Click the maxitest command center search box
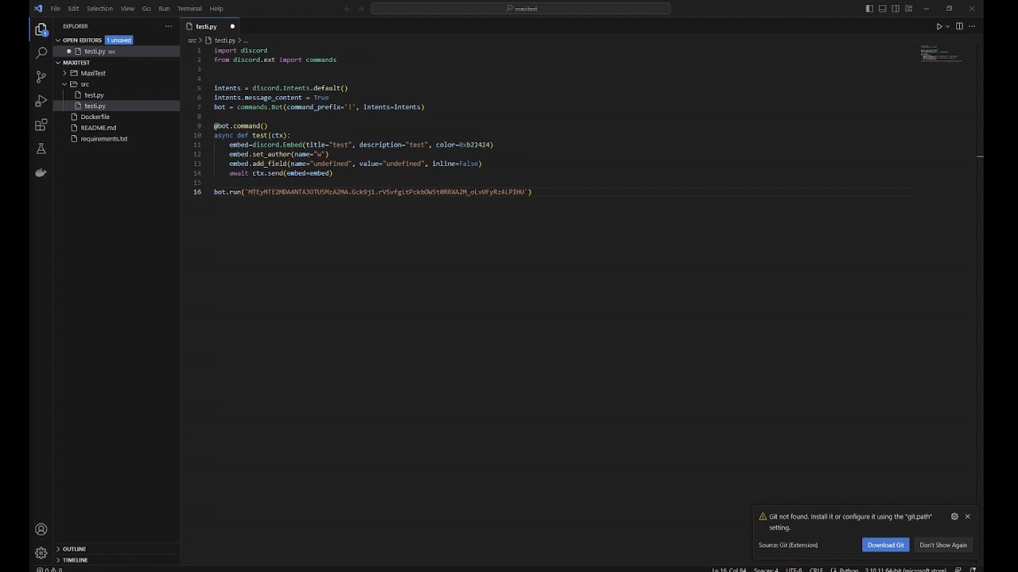Screen dimensions: 1018x572 (521, 9)
